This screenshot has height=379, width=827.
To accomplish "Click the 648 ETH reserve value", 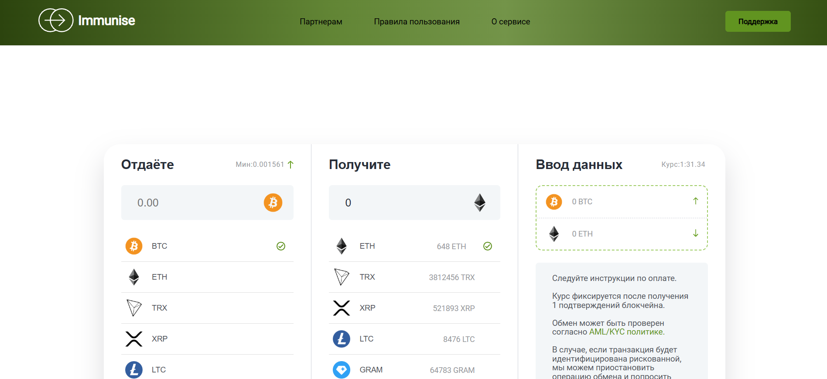I will point(451,247).
